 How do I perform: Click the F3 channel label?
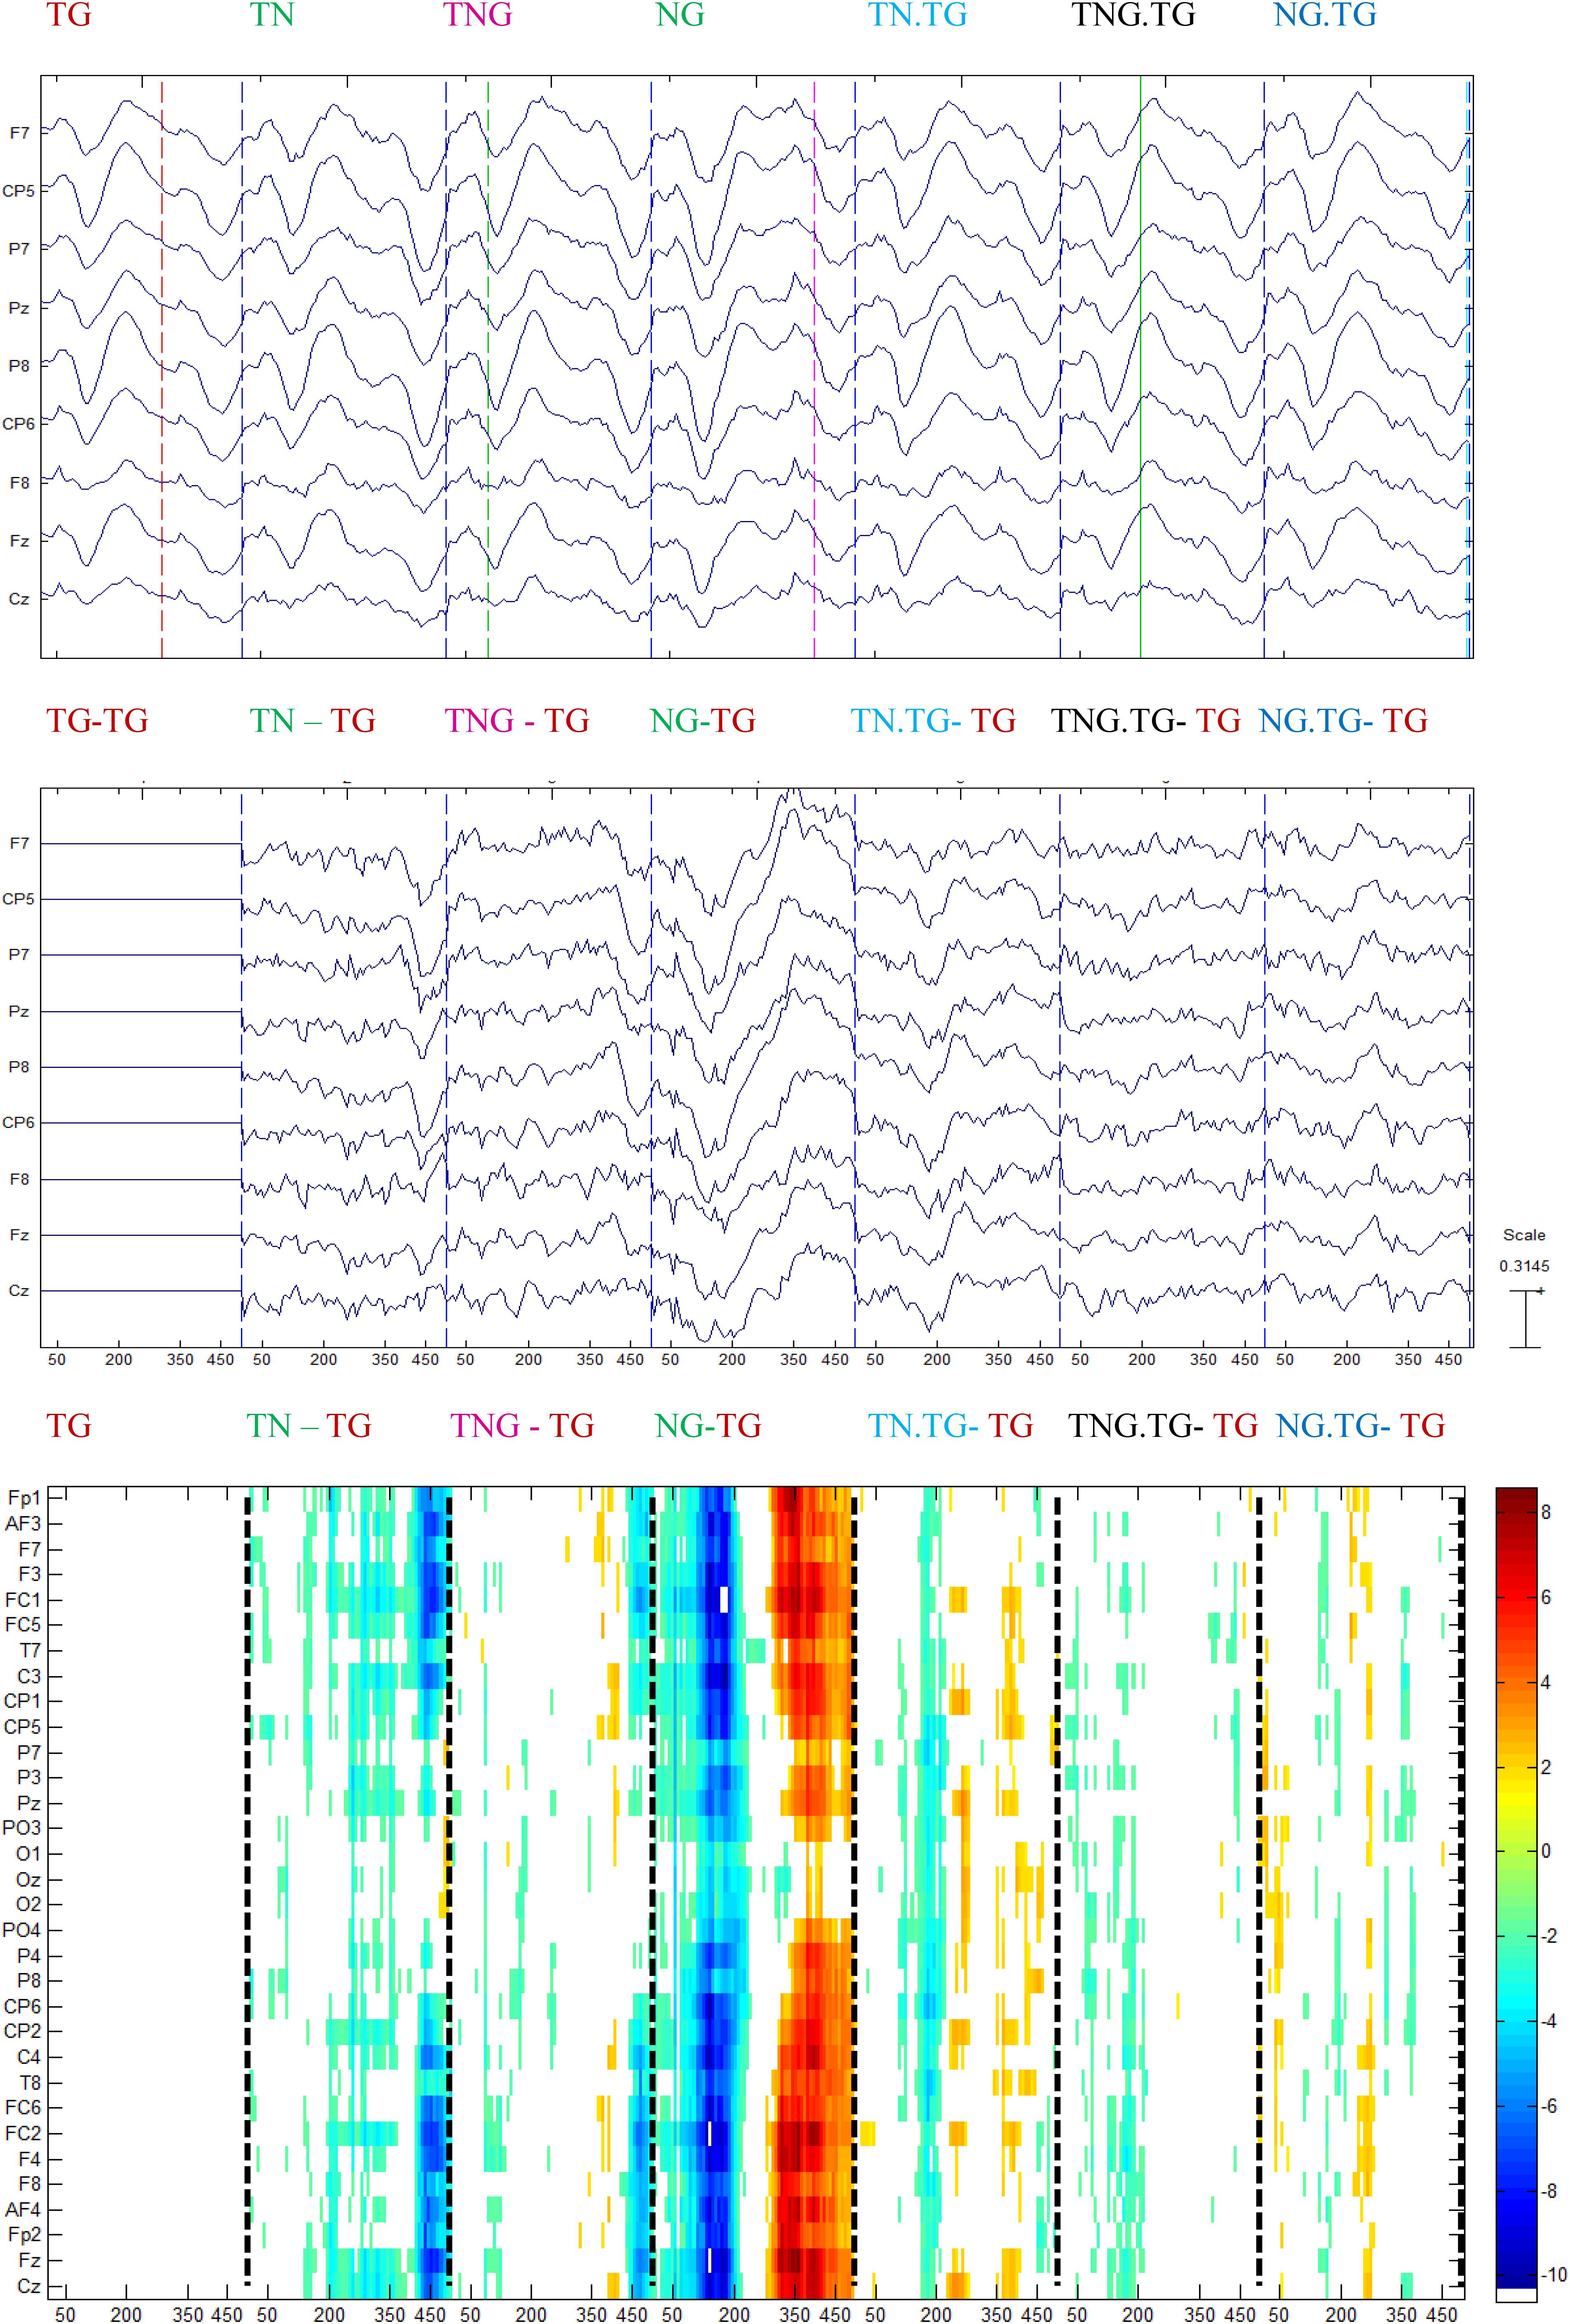pos(30,1574)
